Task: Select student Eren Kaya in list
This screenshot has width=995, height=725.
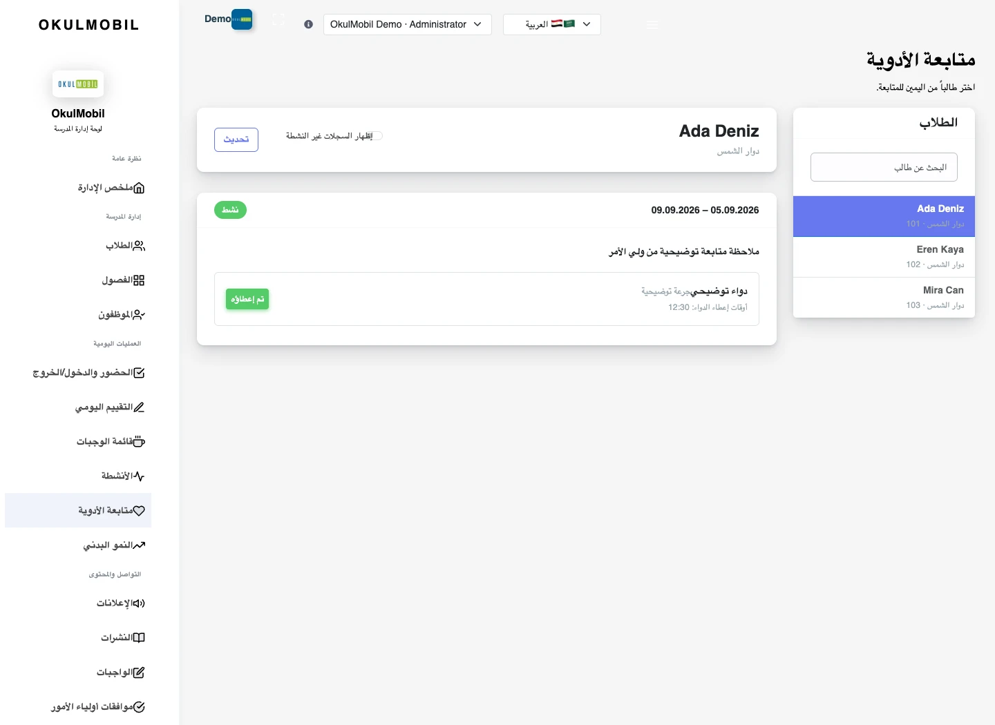Action: point(884,257)
